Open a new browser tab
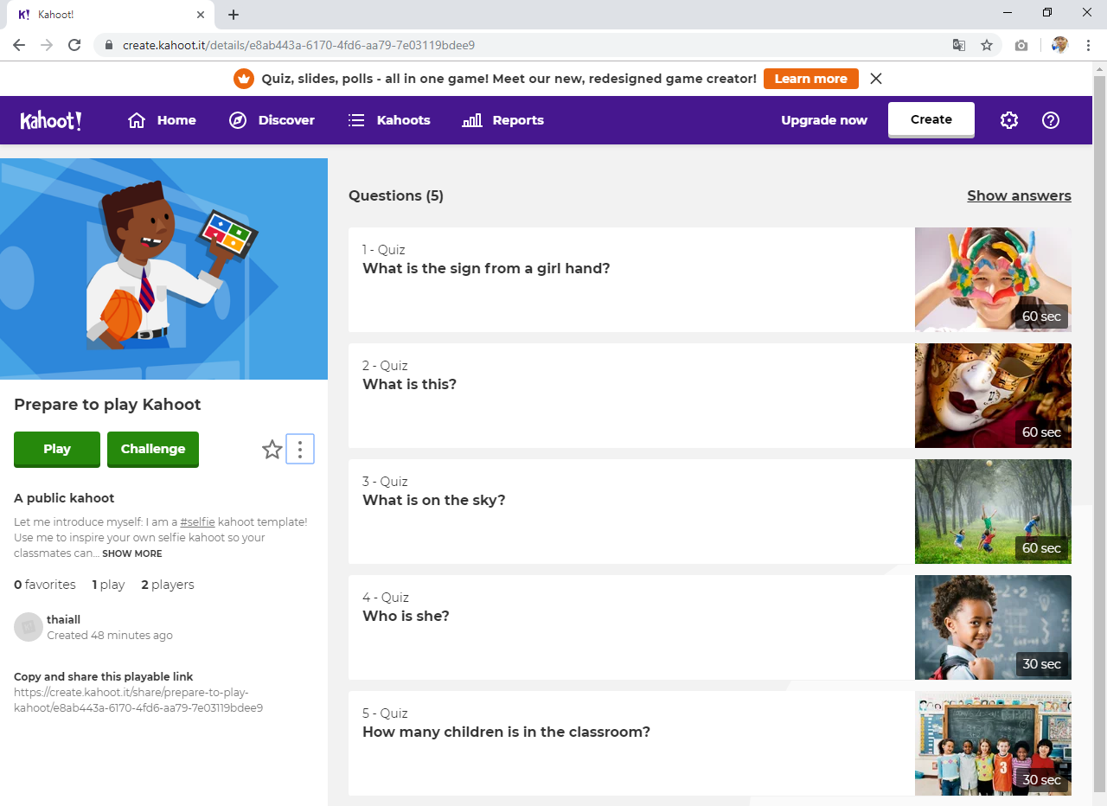1107x806 pixels. [234, 15]
